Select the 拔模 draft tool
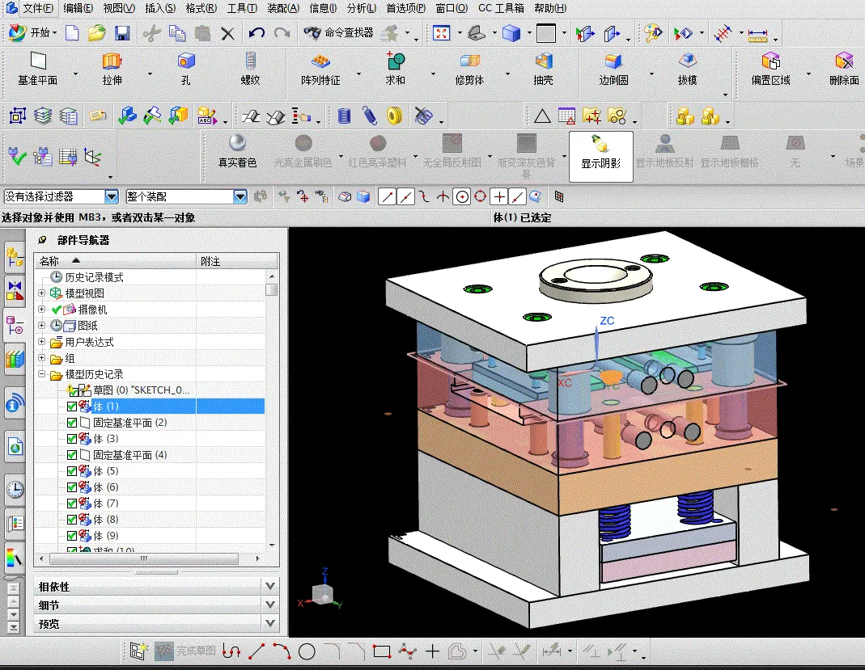The image size is (865, 670). coord(687,69)
